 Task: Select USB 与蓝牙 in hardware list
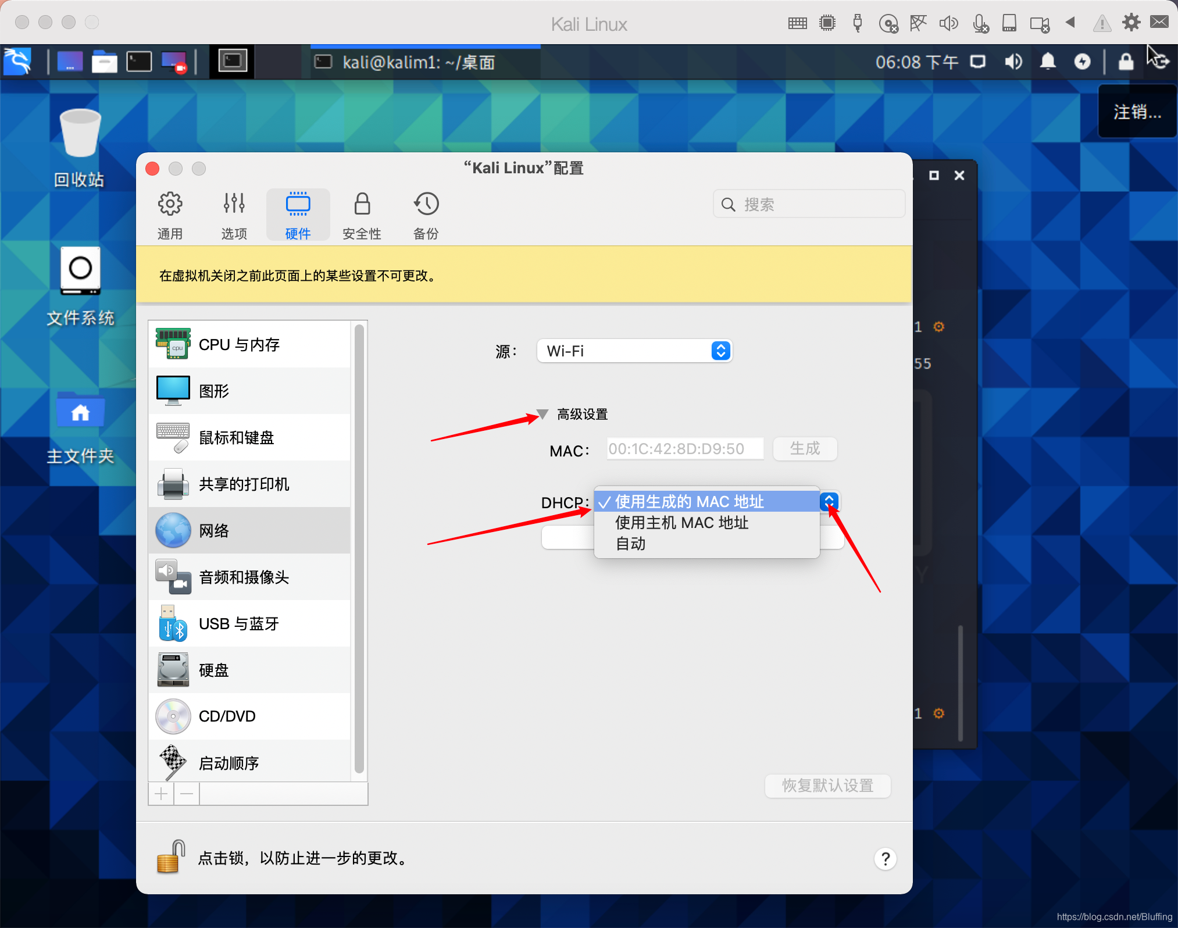(250, 623)
